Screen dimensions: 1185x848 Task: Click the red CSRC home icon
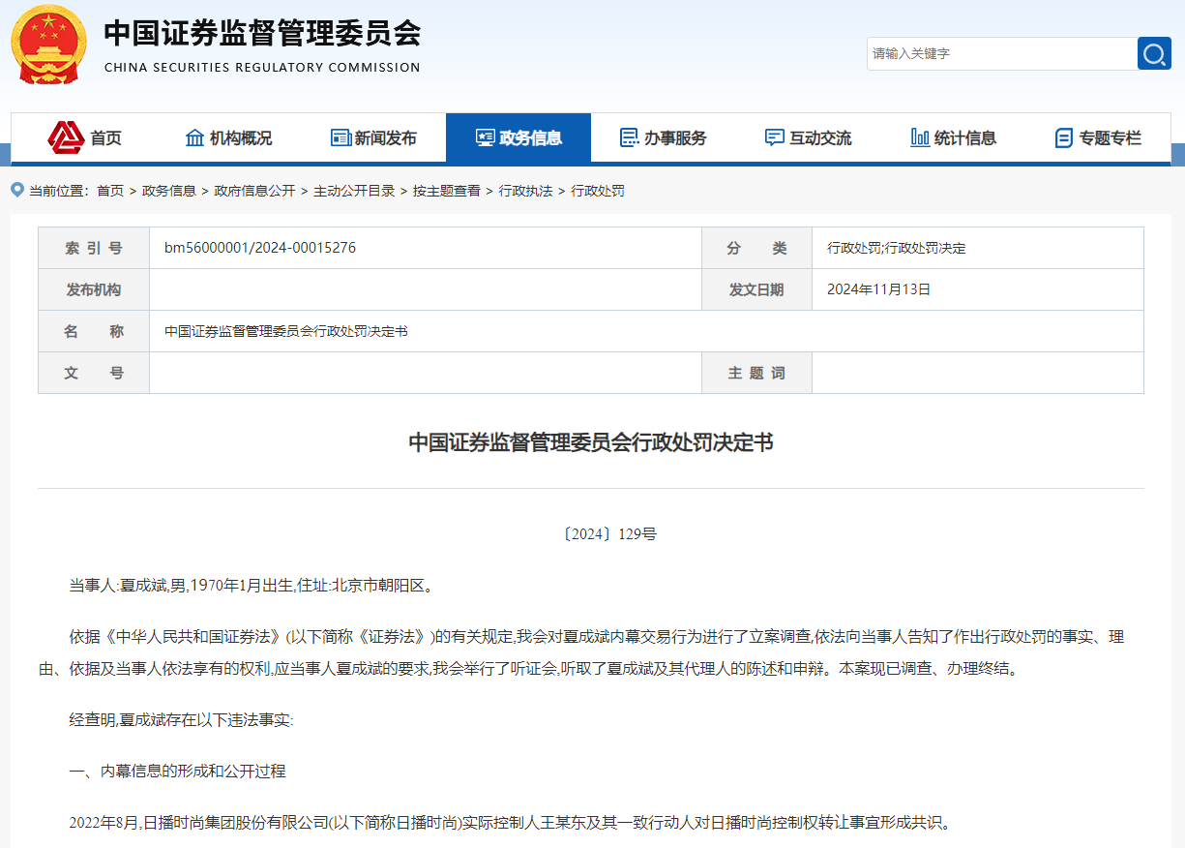point(67,137)
